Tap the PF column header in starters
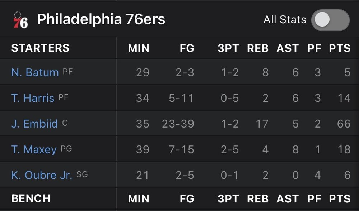The width and height of the screenshot is (359, 211). (x=314, y=48)
